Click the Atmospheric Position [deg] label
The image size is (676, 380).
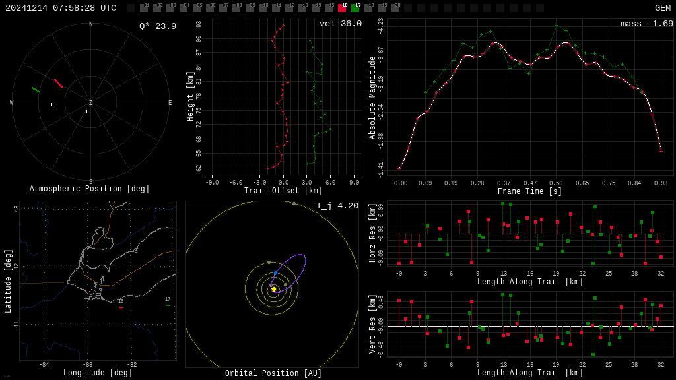point(89,189)
